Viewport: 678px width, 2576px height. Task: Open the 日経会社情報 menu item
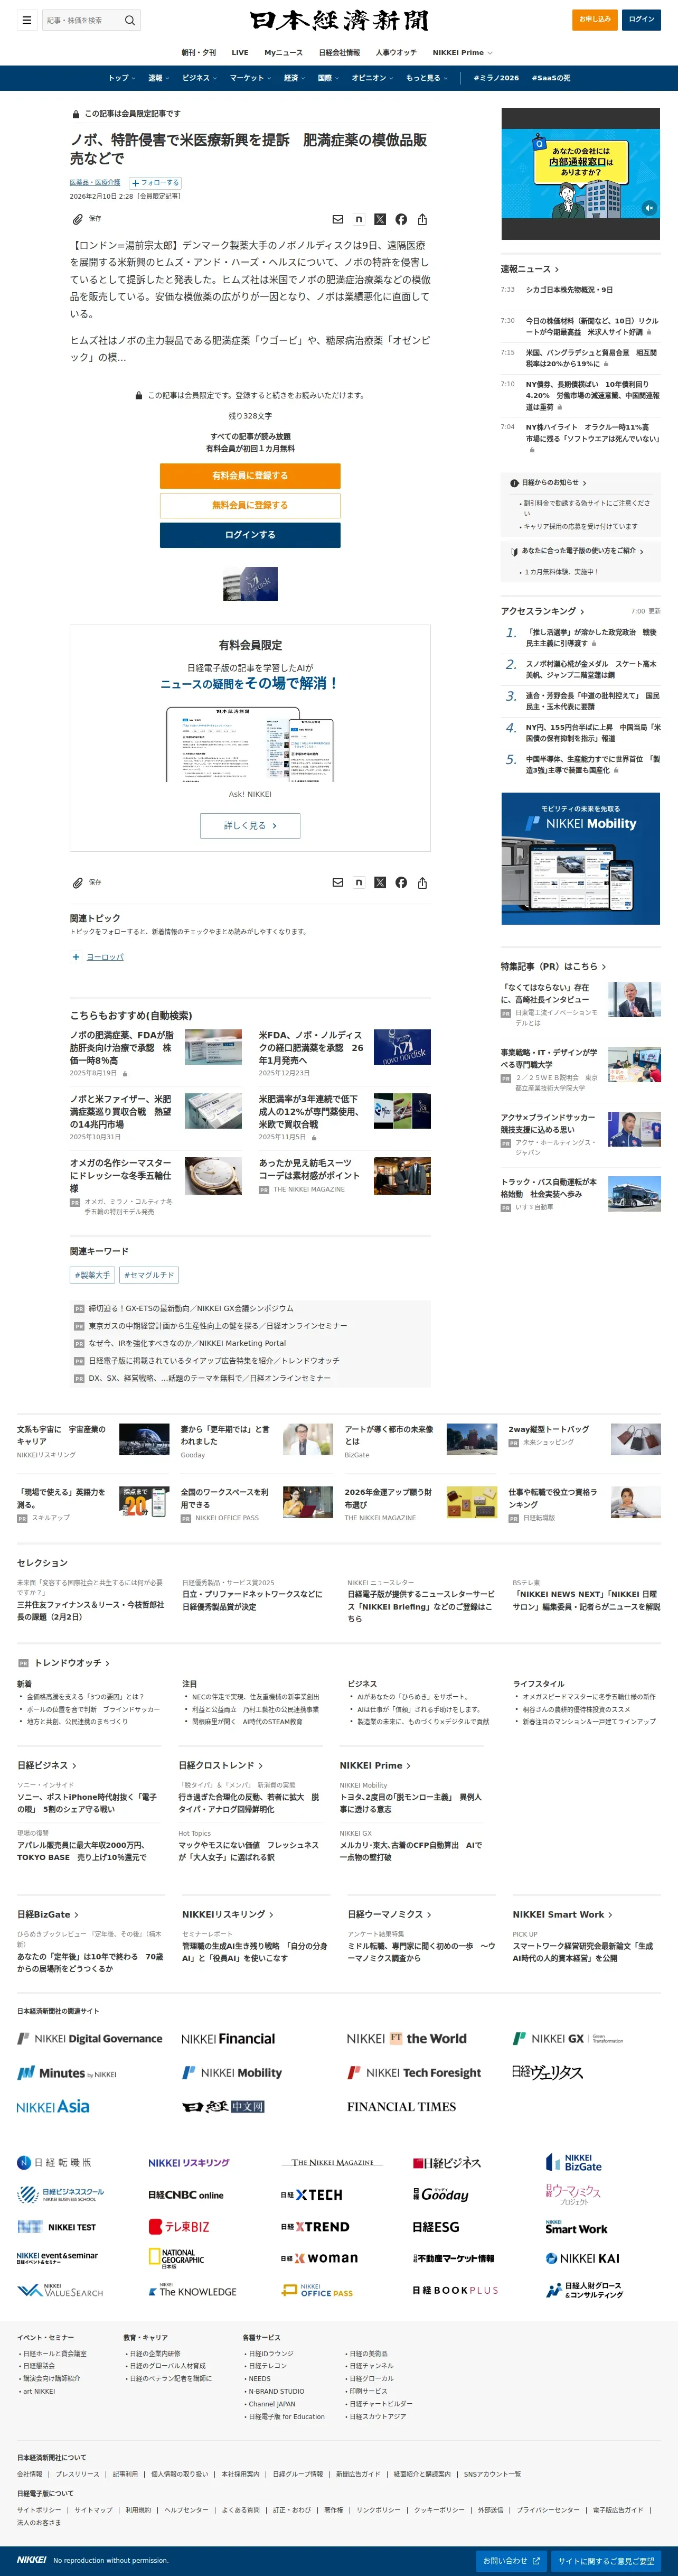[x=339, y=52]
